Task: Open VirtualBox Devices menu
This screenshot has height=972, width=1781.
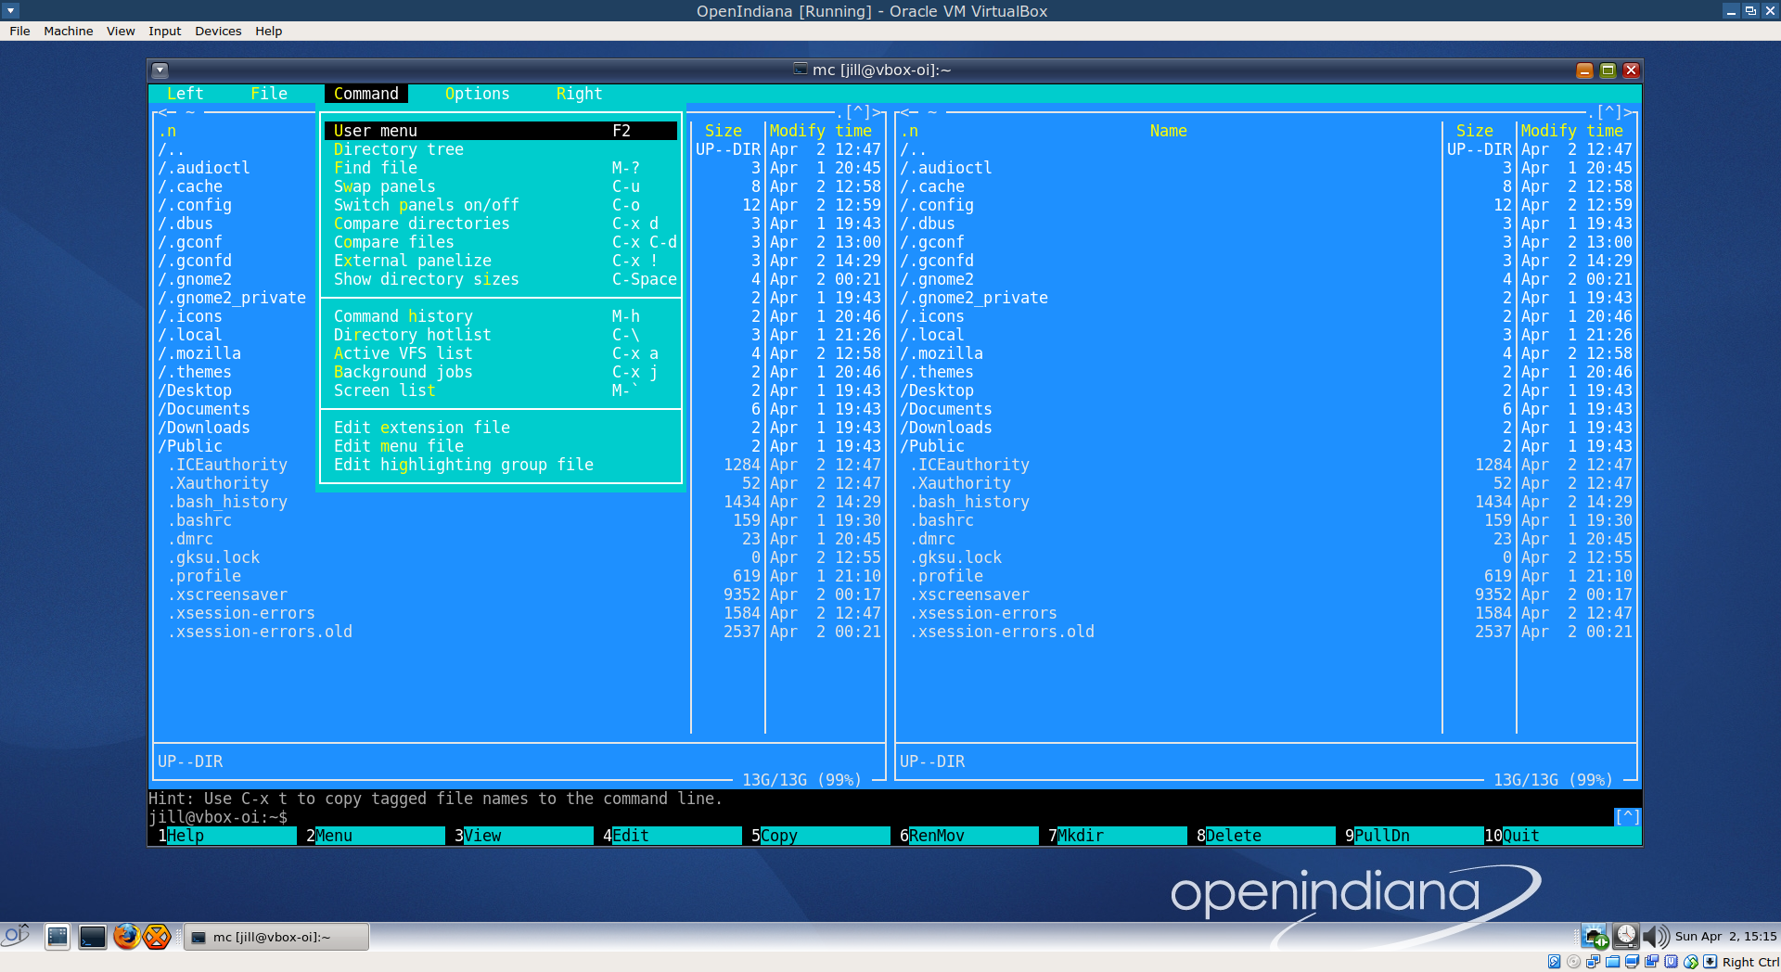Action: tap(218, 31)
